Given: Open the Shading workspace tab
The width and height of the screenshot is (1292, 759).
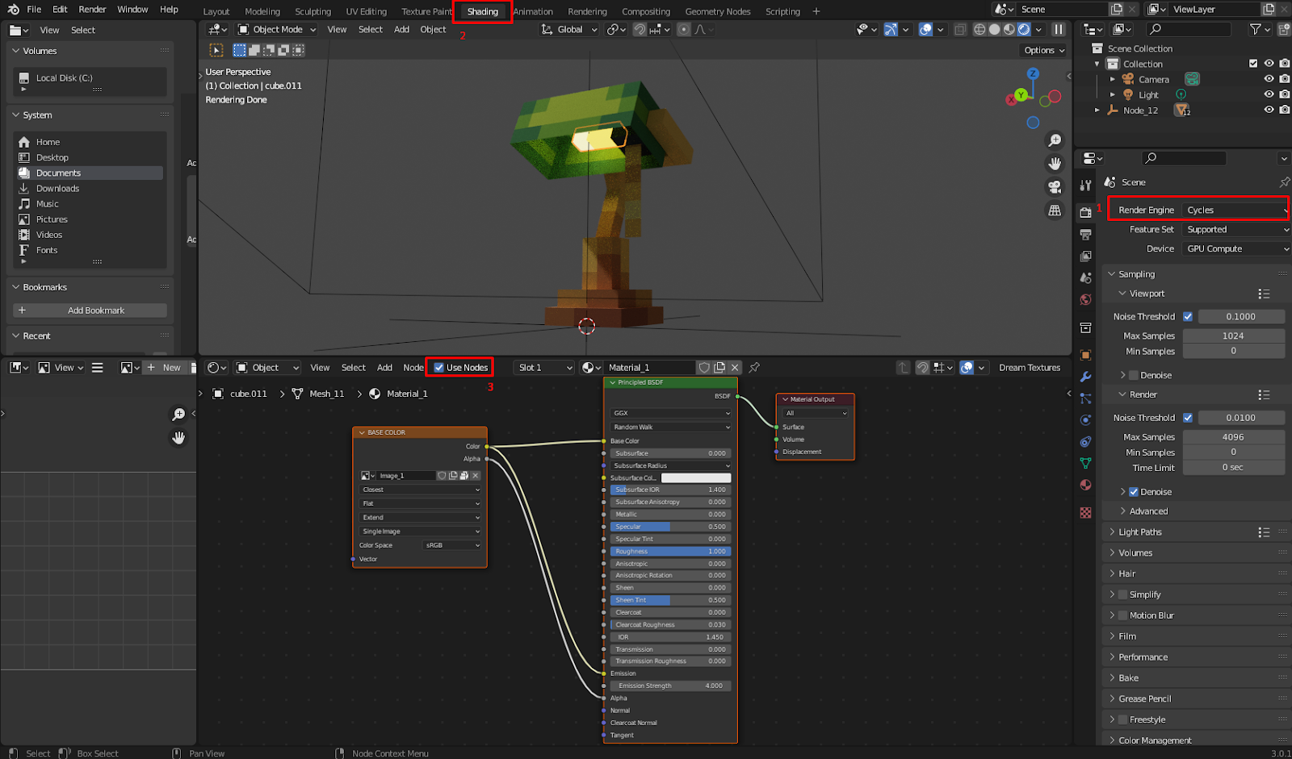Looking at the screenshot, I should click(x=483, y=11).
